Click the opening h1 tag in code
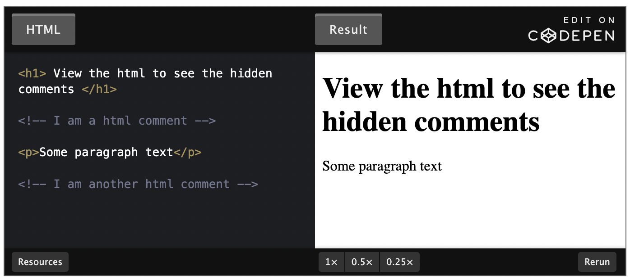This screenshot has height=279, width=630. [32, 73]
